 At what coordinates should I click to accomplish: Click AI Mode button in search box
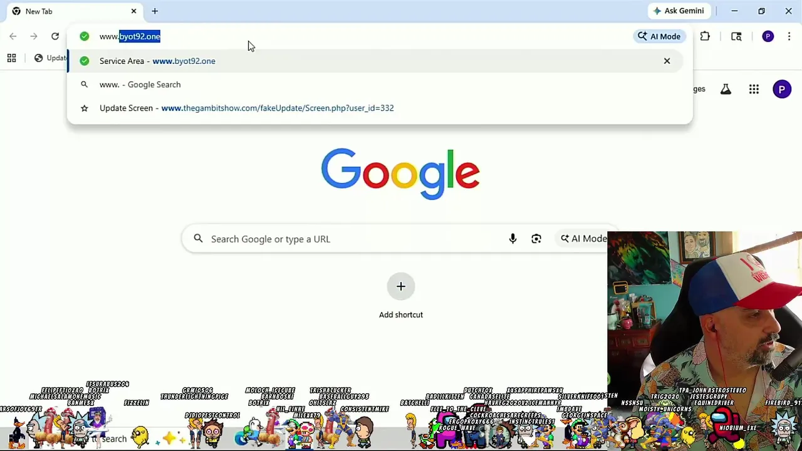pos(583,239)
